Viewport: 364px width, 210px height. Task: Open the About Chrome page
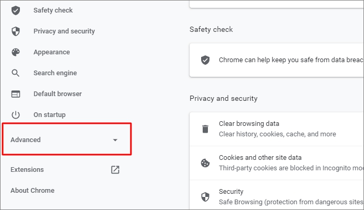[32, 191]
